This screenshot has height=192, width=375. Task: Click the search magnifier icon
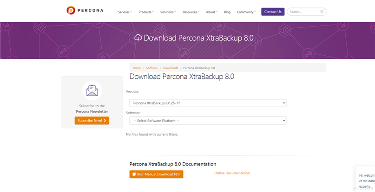pos(322,12)
